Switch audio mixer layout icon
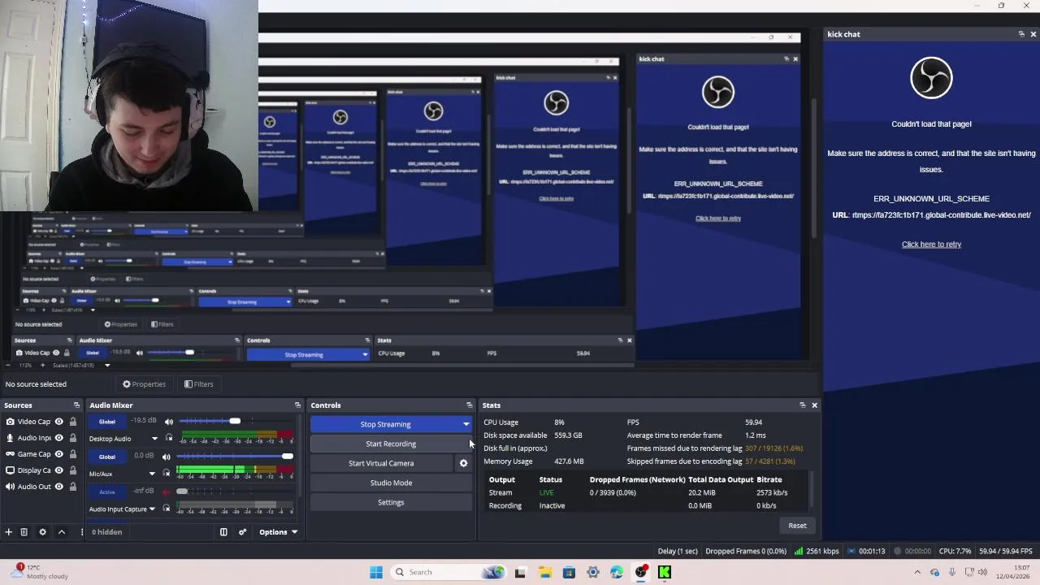Viewport: 1040px width, 585px height. [x=223, y=532]
